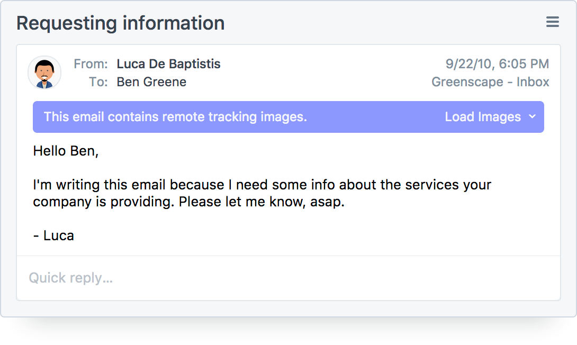Viewport: 577px width, 345px height.
Task: Click the "- Luca" signature line
Action: pos(53,235)
